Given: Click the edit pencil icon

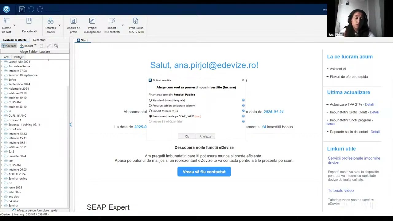Looking at the screenshot, I should (49, 46).
